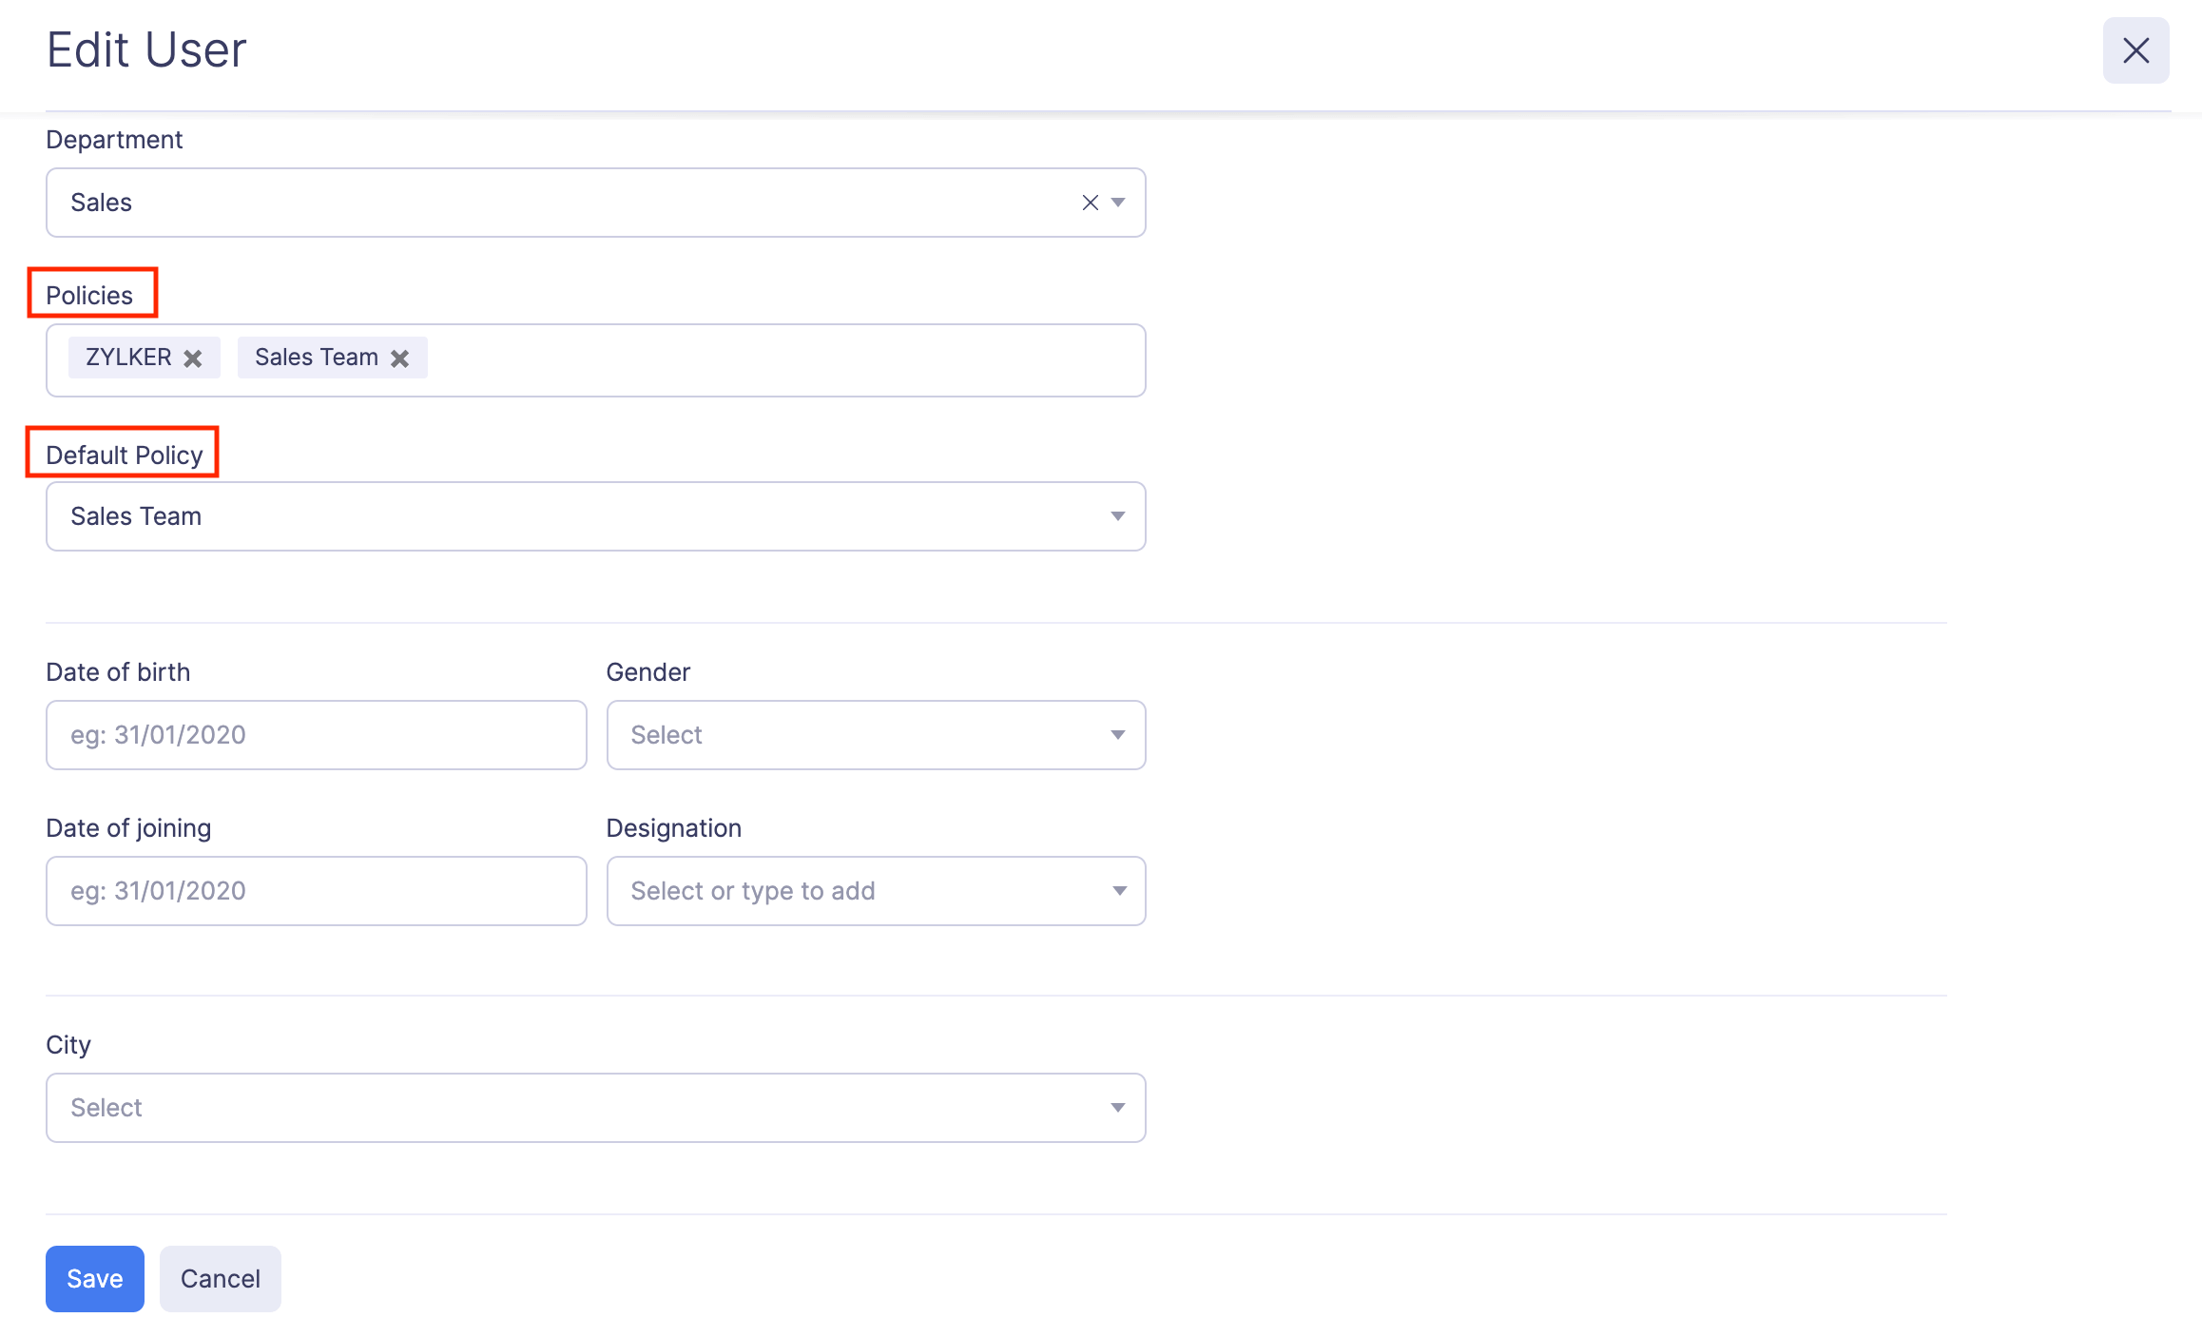The width and height of the screenshot is (2202, 1337).
Task: Click the Save button
Action: tap(94, 1278)
